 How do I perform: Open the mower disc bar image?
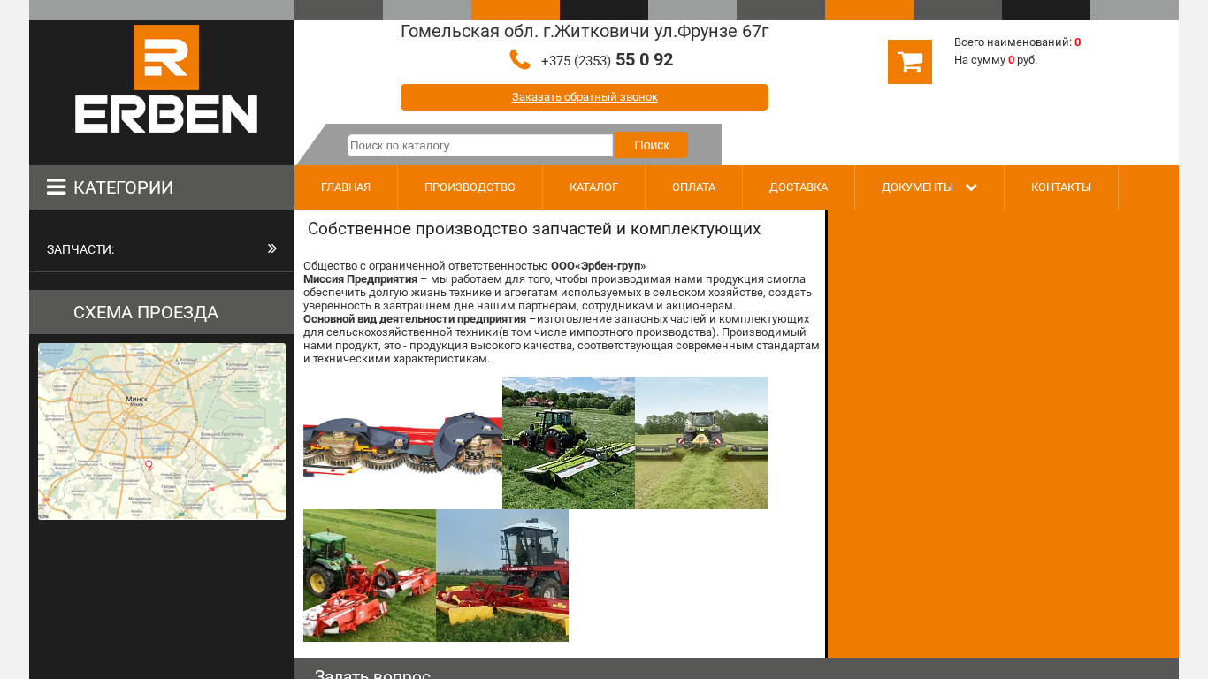402,443
